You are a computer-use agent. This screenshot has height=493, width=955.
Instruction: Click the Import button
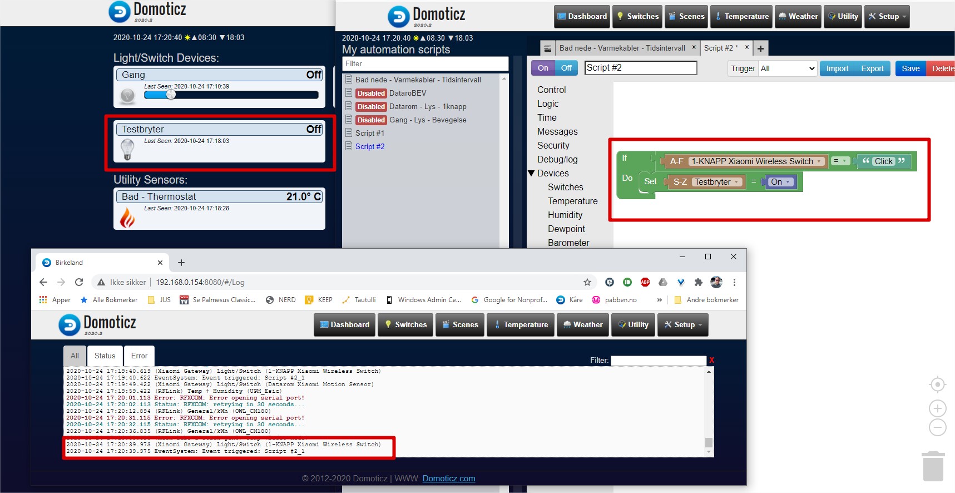click(x=837, y=68)
